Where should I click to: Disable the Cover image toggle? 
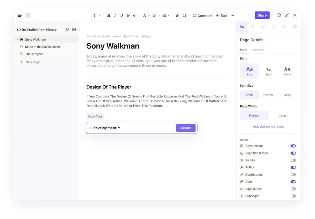coord(293,146)
